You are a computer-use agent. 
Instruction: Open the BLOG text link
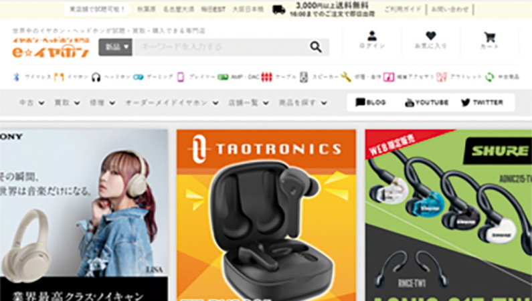tap(376, 102)
